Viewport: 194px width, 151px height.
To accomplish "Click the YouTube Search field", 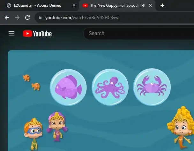I will [138, 33].
